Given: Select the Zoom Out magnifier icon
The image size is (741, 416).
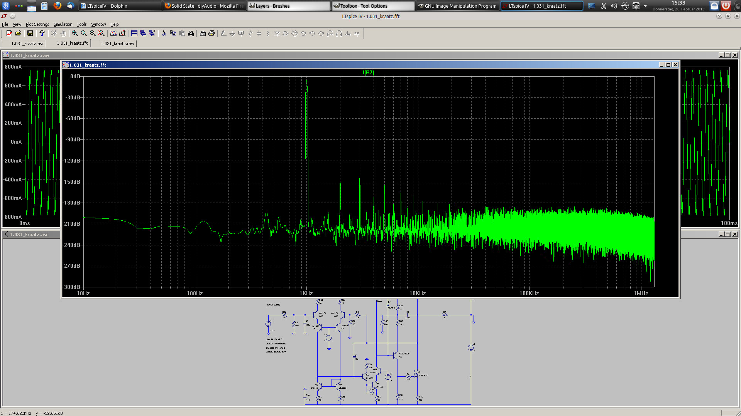Looking at the screenshot, I should pos(93,34).
